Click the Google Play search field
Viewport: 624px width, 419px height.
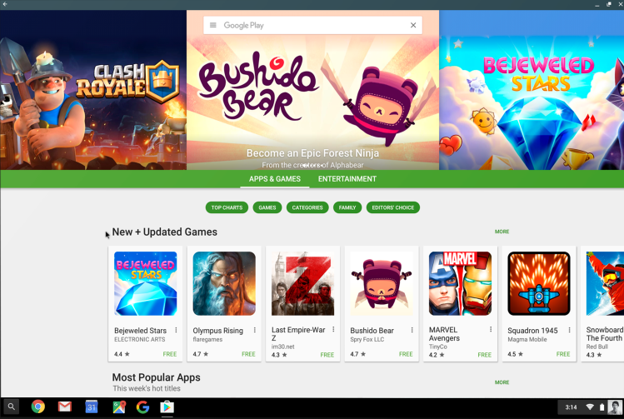pos(312,25)
